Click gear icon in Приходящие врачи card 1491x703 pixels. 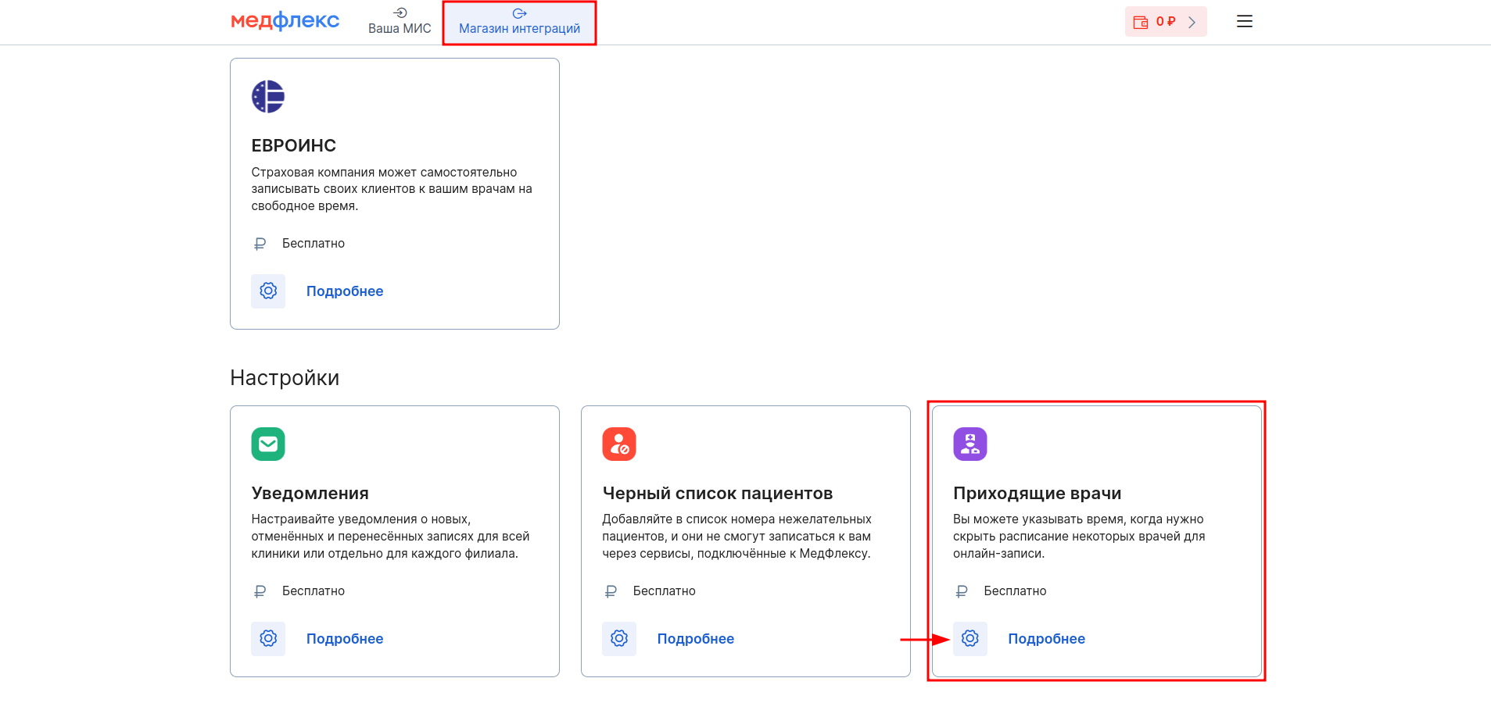[x=970, y=639]
